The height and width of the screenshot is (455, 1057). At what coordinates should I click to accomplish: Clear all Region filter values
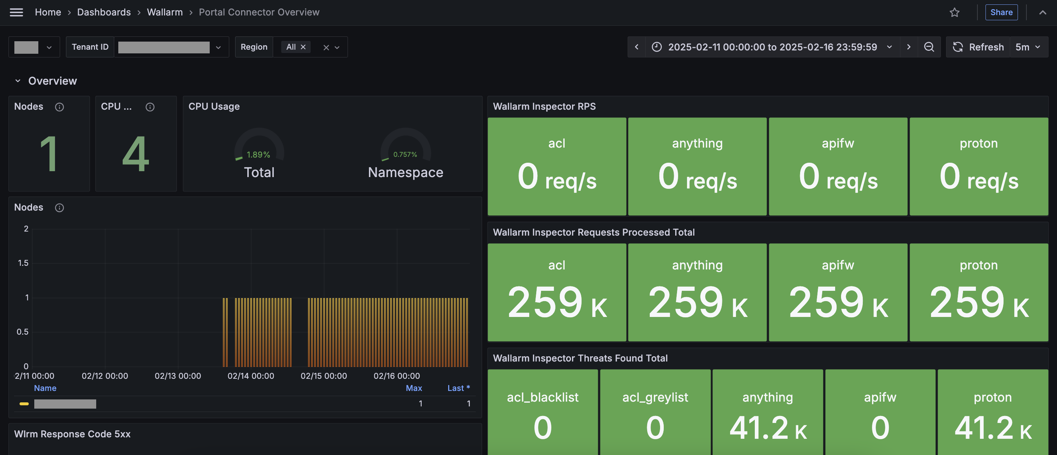pyautogui.click(x=326, y=47)
